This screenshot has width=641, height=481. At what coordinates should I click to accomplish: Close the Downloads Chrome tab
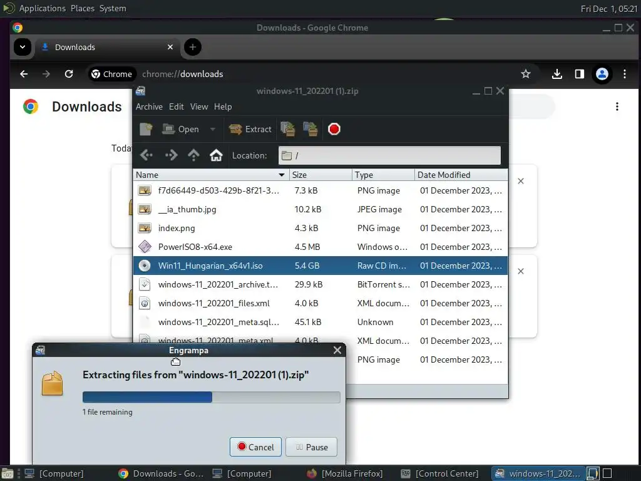coord(170,47)
